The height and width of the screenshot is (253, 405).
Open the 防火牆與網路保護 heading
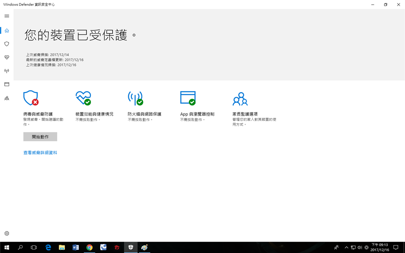(x=144, y=114)
